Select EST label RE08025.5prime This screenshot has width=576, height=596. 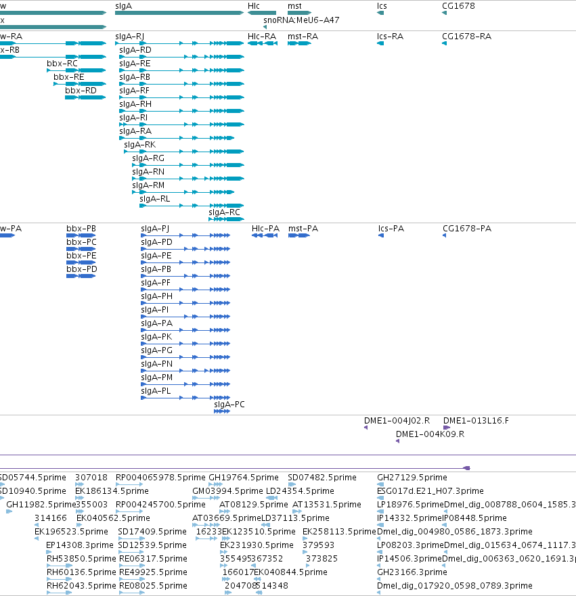[x=153, y=586]
